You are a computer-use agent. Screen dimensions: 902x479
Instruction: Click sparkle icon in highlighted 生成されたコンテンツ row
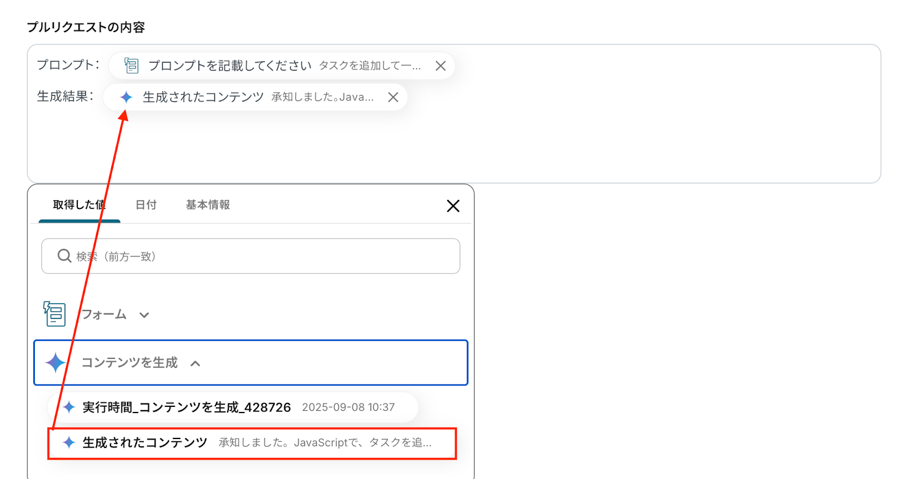point(69,442)
